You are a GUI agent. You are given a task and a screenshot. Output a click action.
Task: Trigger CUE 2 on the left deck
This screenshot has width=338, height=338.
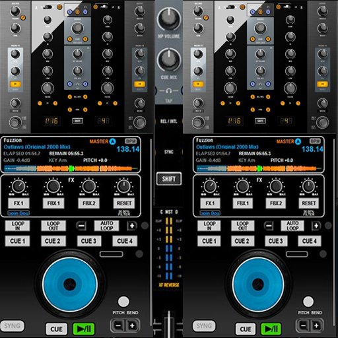click(x=53, y=241)
